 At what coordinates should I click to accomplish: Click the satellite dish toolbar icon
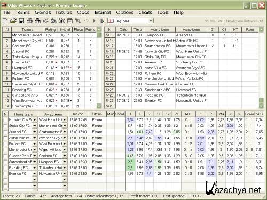[53, 21]
